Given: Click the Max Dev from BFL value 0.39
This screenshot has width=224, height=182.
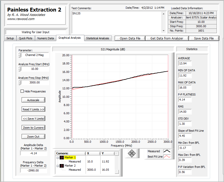Looking at the screenshot, I should (185, 160).
